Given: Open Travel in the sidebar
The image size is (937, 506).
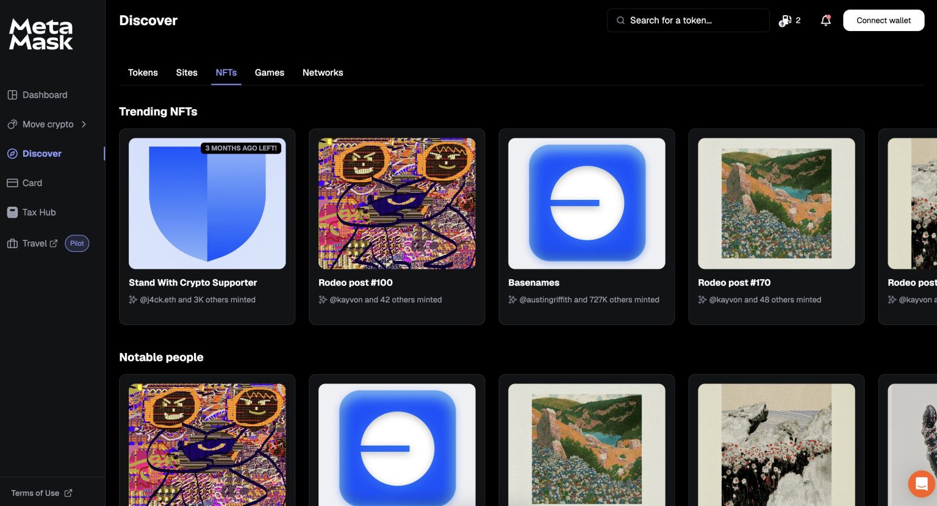Looking at the screenshot, I should click(x=35, y=243).
